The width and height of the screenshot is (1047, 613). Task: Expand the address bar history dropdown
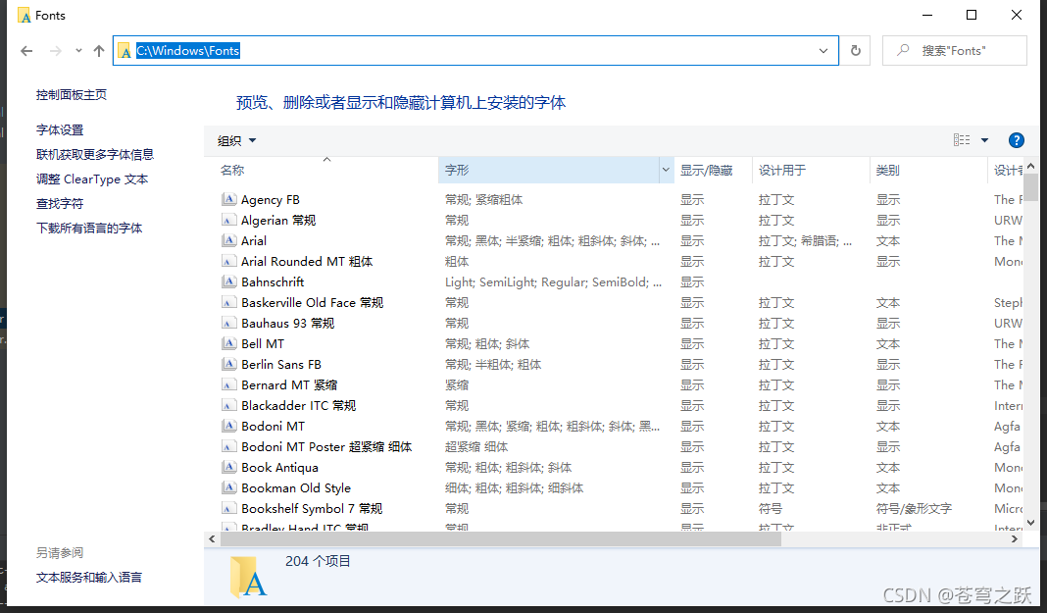823,50
